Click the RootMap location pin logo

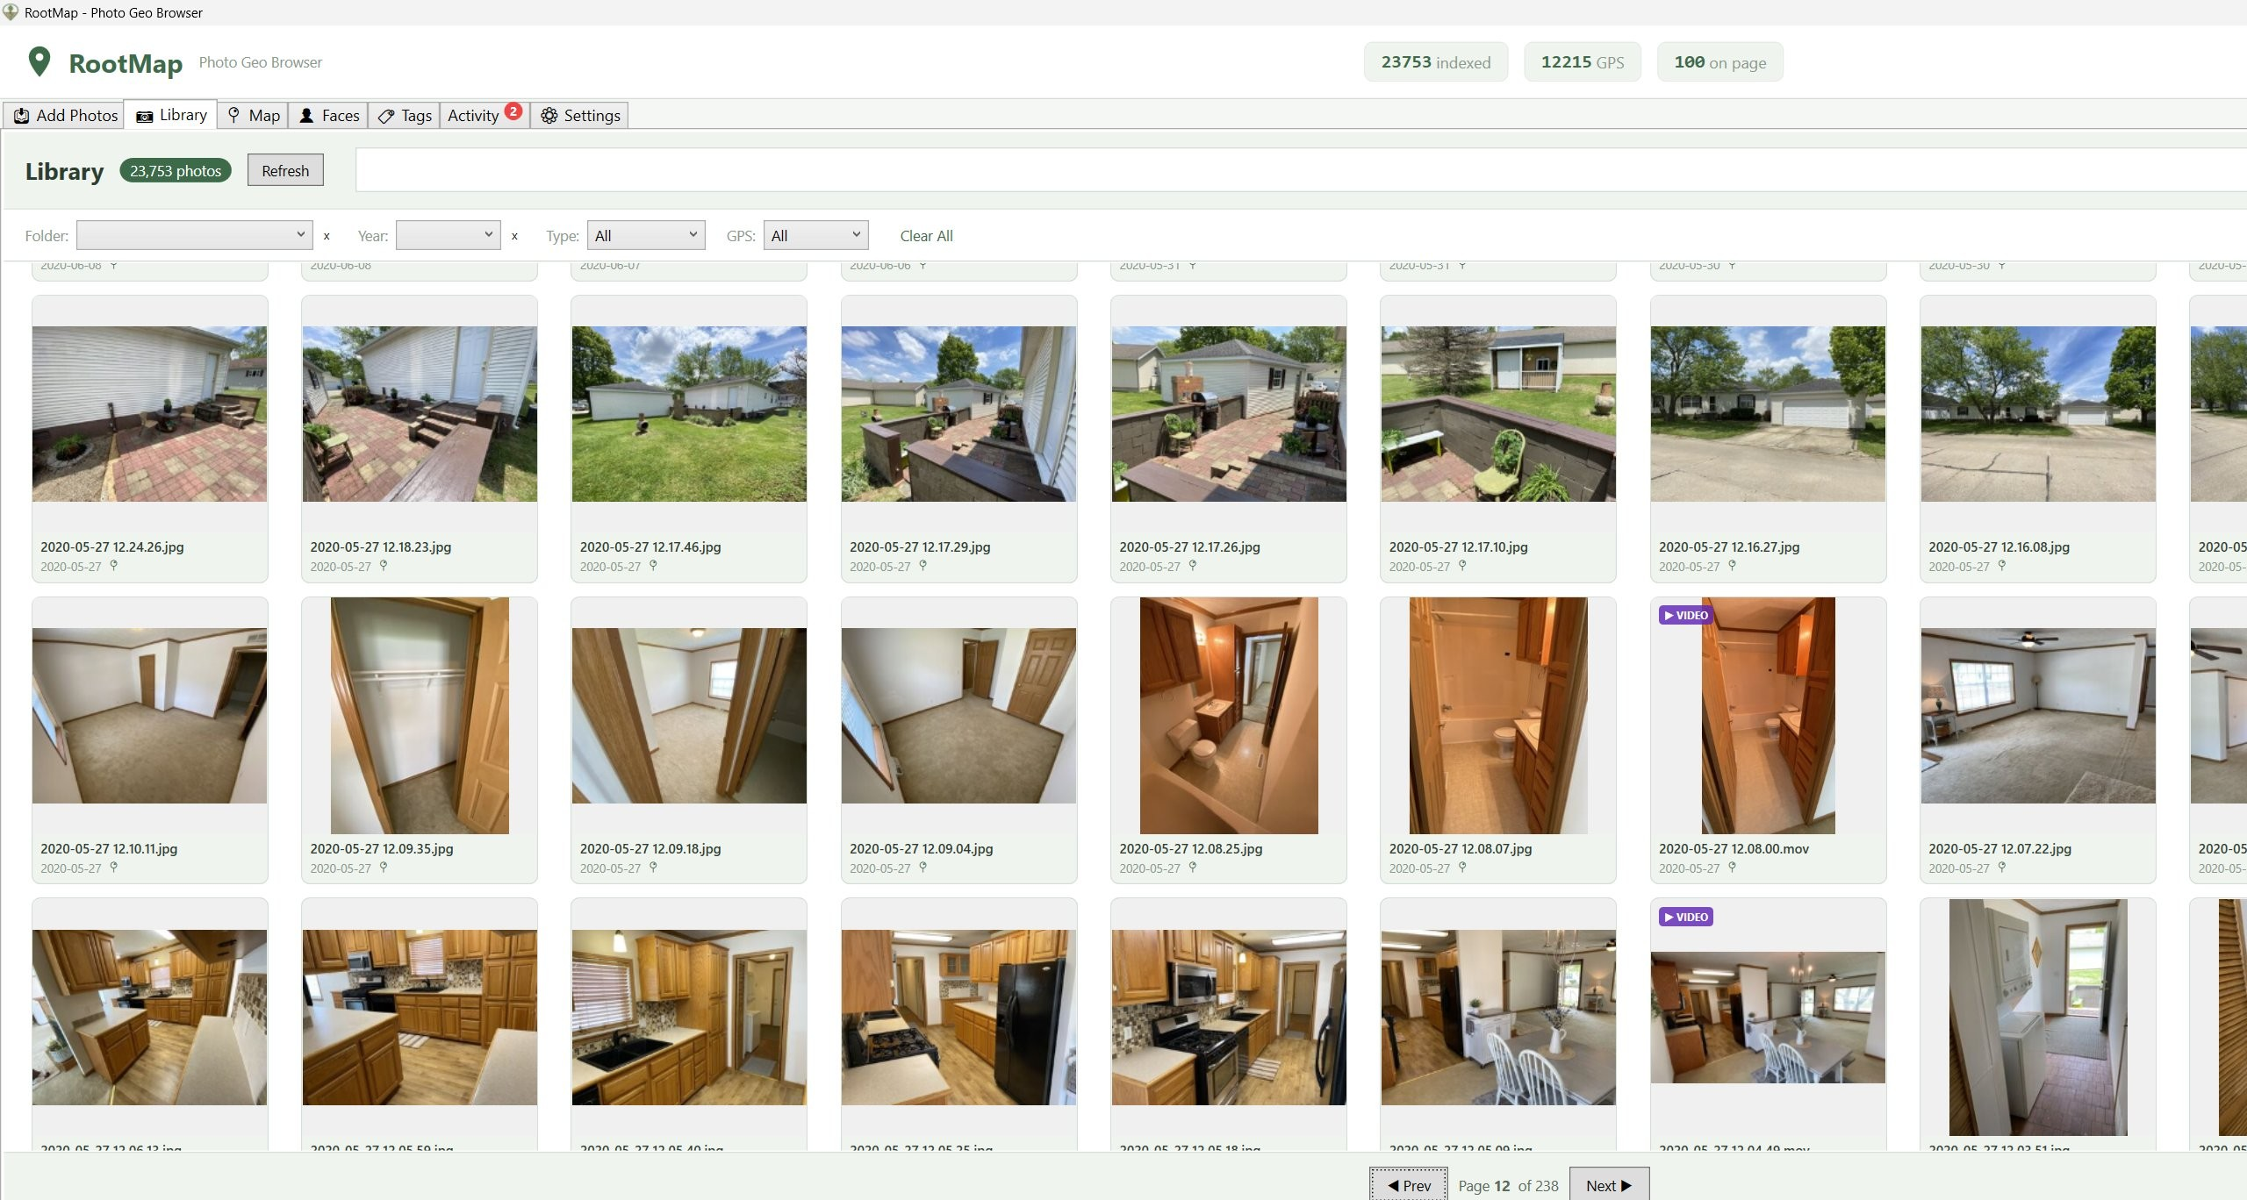click(39, 61)
